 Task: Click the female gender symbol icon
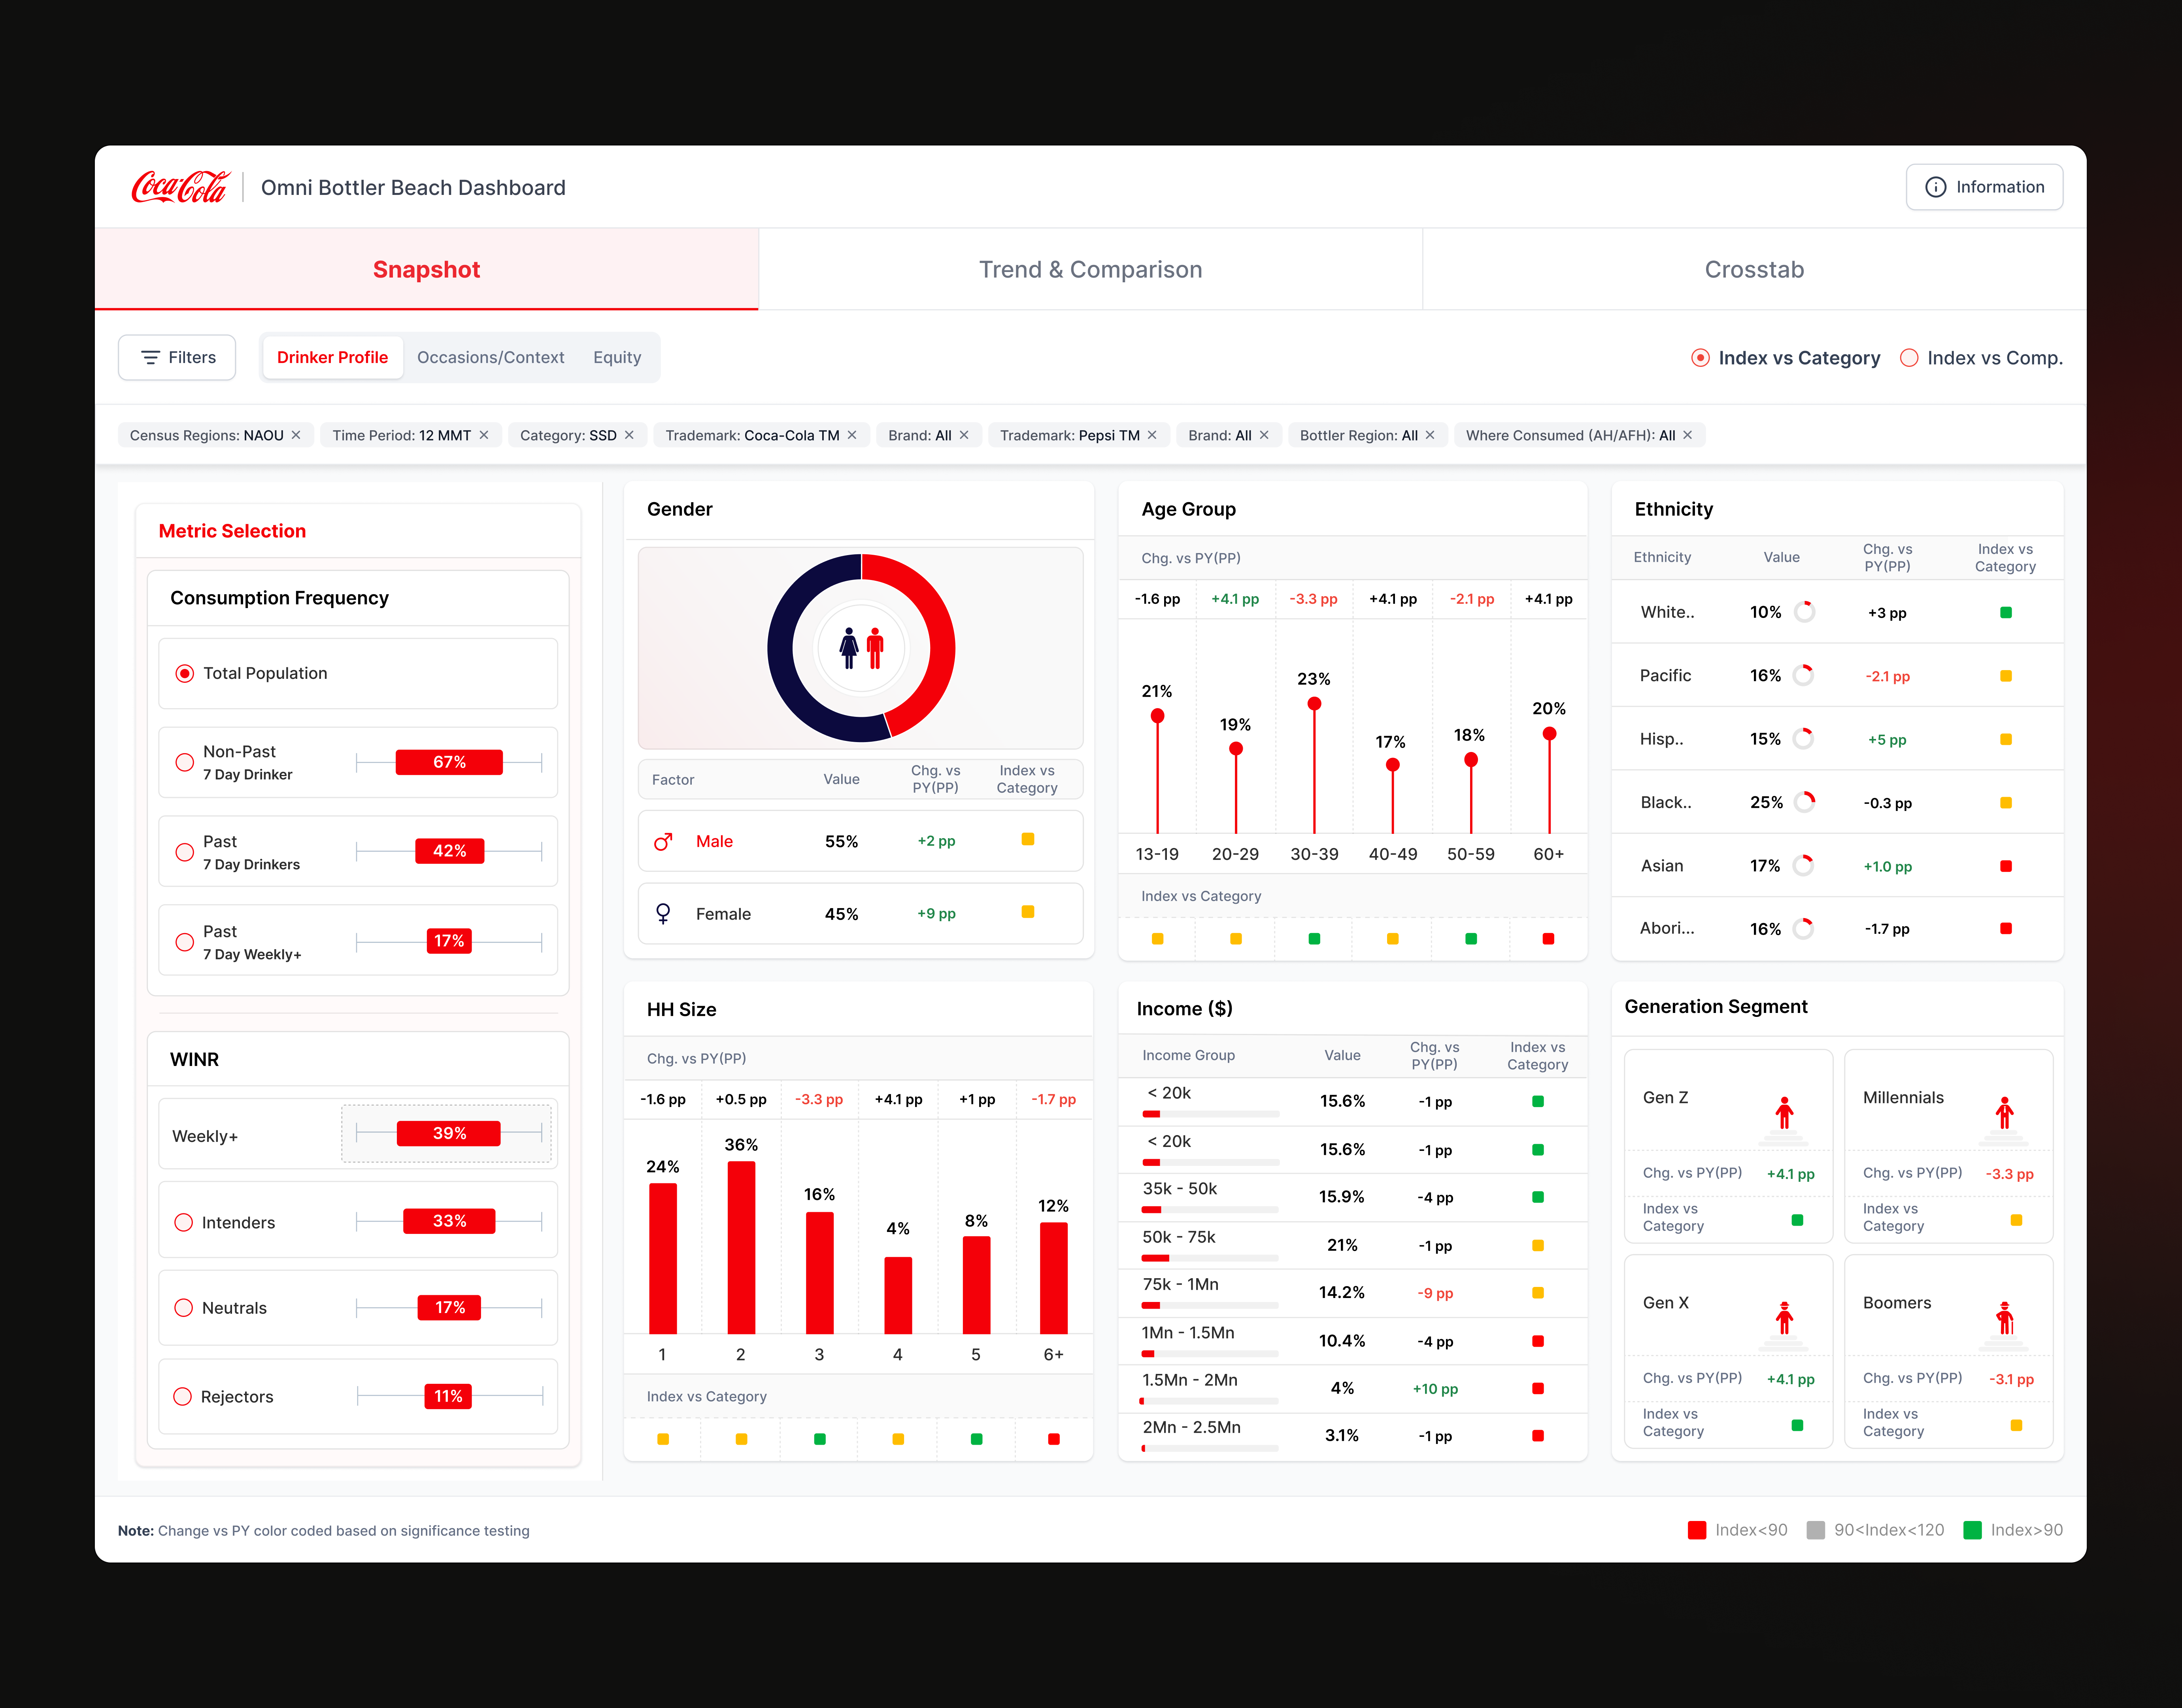tap(663, 914)
